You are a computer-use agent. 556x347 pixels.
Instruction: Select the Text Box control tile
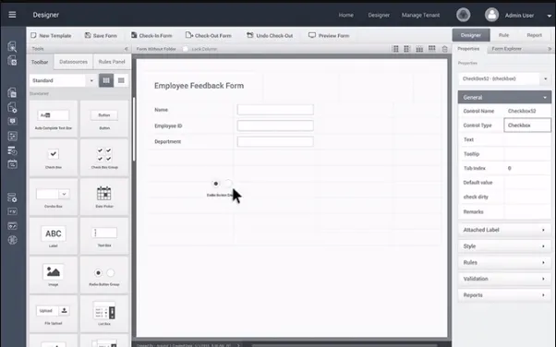(104, 236)
